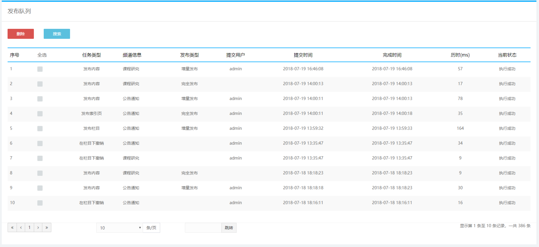Go to the previous page
539x247 pixels.
(x=21, y=227)
